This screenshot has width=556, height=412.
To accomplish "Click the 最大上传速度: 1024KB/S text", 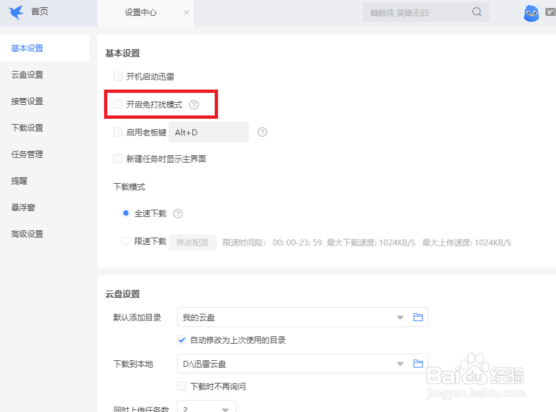I will point(467,243).
